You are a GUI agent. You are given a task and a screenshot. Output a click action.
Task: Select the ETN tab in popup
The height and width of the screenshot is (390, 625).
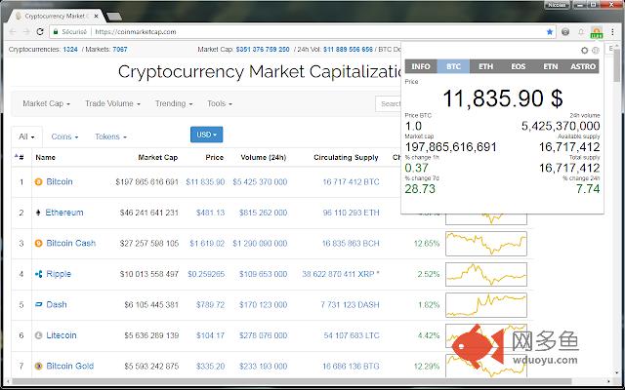click(x=551, y=66)
